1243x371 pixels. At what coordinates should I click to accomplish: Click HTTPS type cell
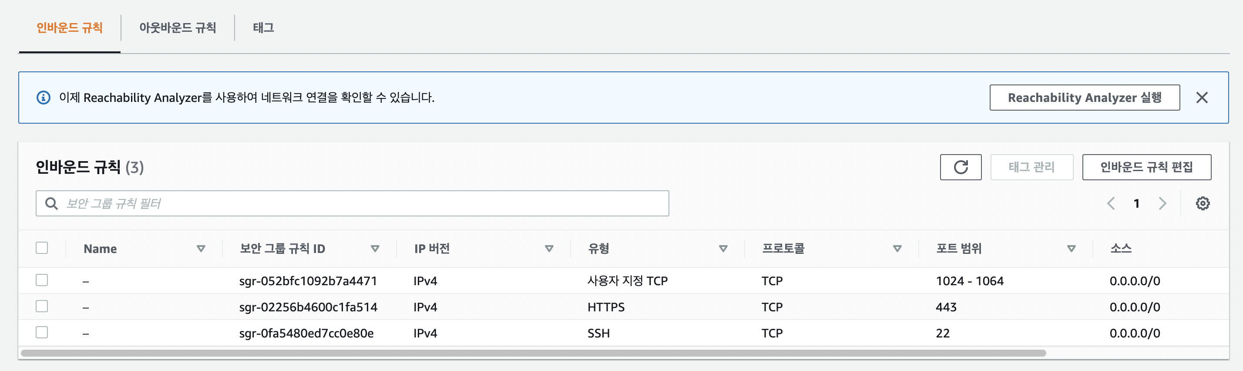[605, 307]
